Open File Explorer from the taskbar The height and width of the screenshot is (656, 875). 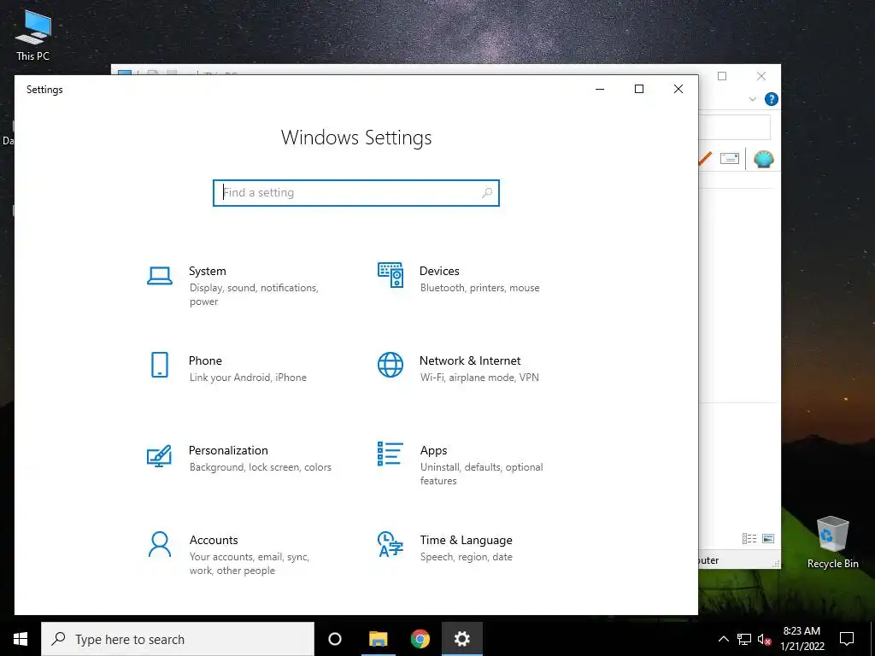pyautogui.click(x=378, y=639)
